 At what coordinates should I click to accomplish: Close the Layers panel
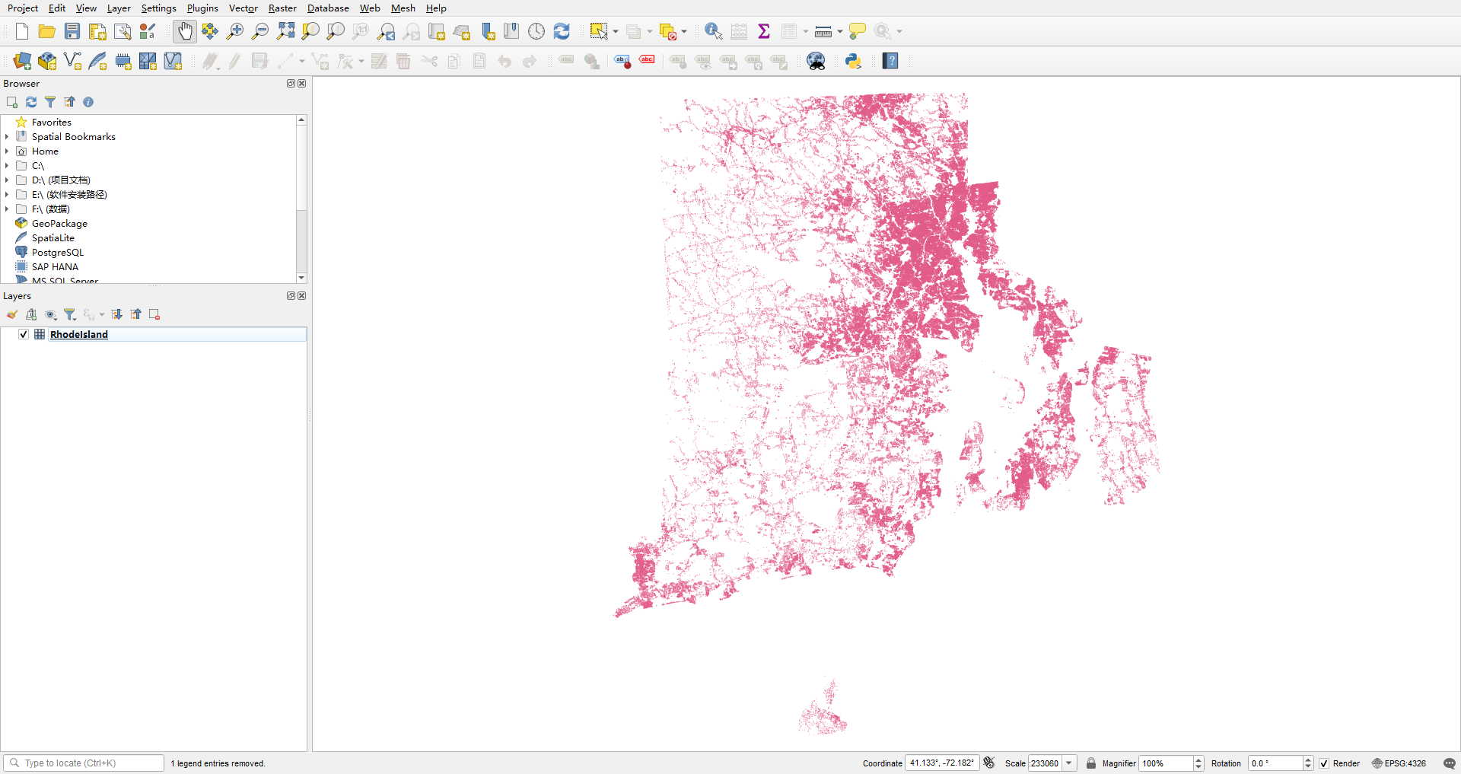click(302, 296)
